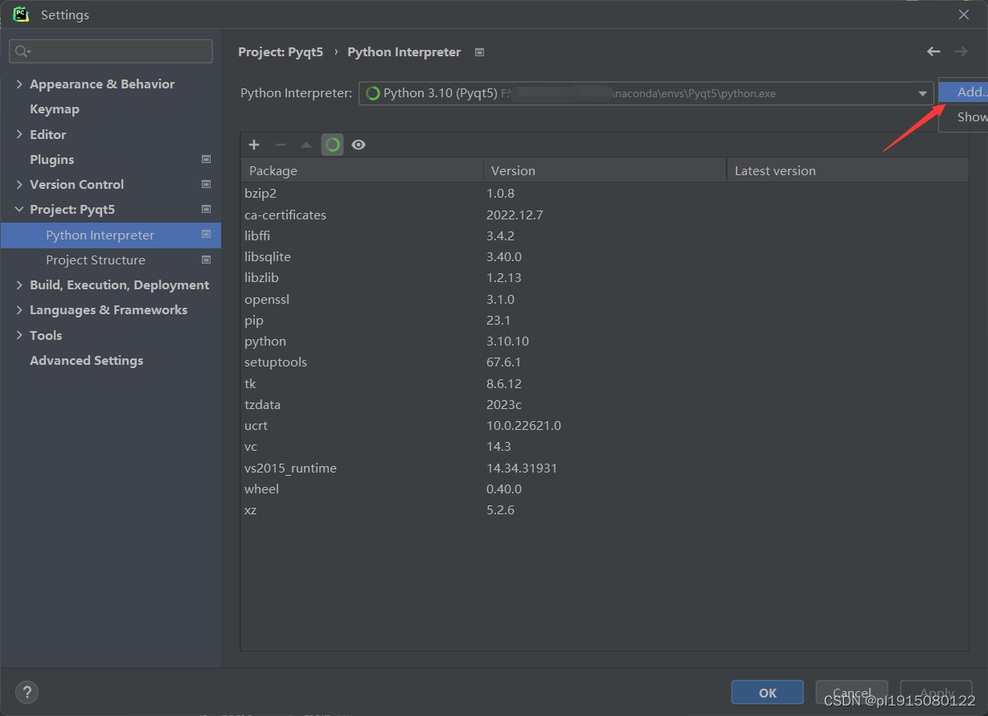Expand Build, Execution, Deployment section
The image size is (988, 716).
[19, 284]
